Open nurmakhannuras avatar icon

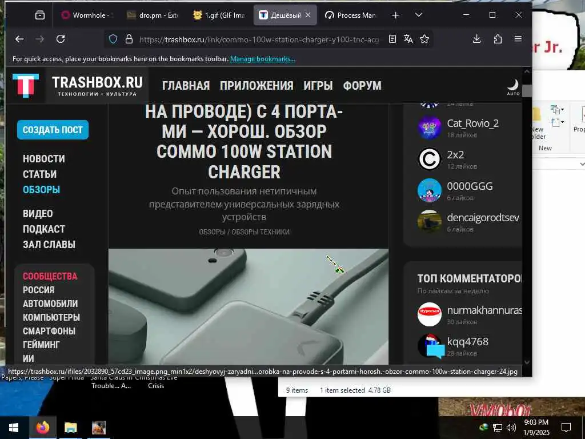(x=430, y=314)
